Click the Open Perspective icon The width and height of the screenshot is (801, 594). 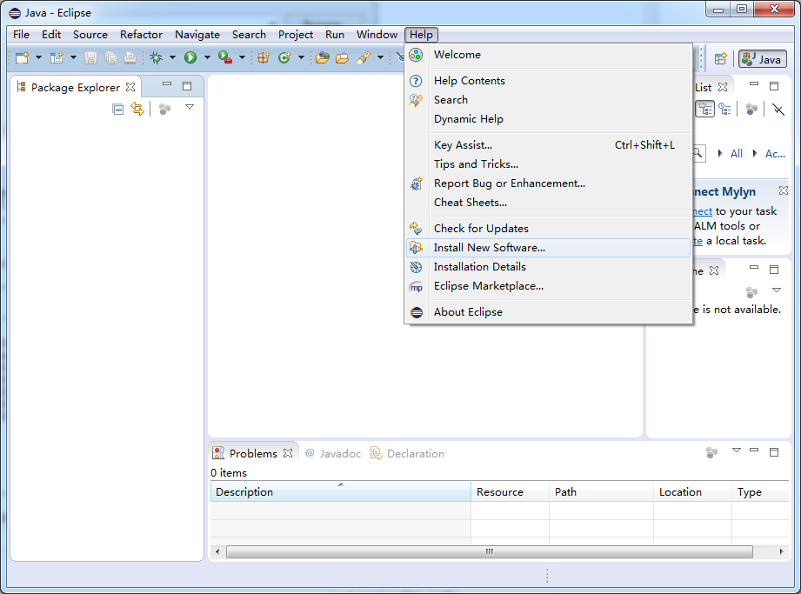[720, 59]
